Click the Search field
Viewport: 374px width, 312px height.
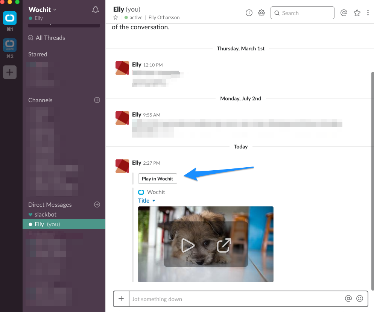click(x=302, y=13)
